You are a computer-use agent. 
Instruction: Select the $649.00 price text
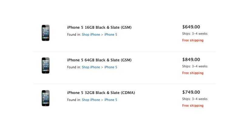pos(191,27)
